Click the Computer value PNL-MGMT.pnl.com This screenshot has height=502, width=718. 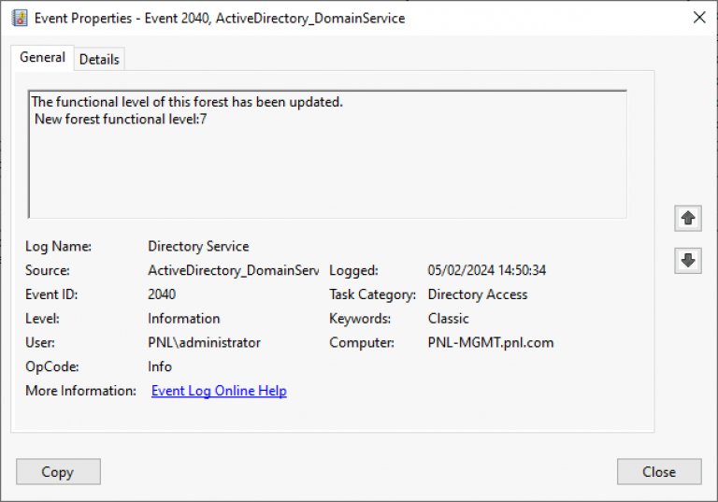point(490,343)
